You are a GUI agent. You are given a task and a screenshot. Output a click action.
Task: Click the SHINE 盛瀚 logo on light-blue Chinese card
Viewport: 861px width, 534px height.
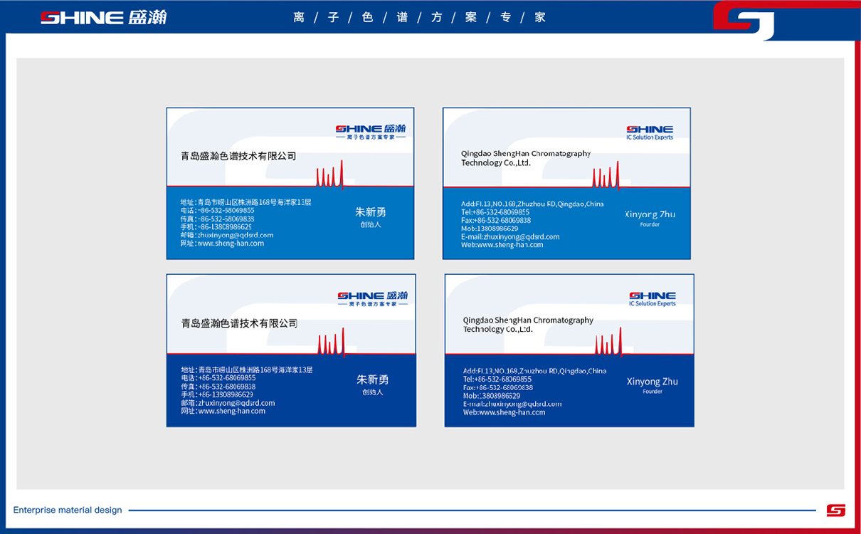[371, 132]
